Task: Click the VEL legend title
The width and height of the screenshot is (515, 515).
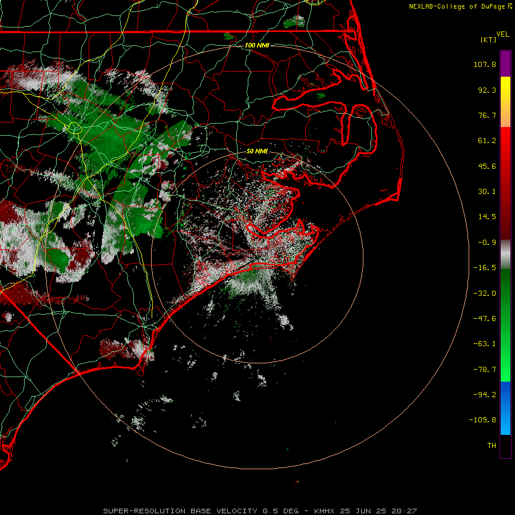Action: pos(502,34)
